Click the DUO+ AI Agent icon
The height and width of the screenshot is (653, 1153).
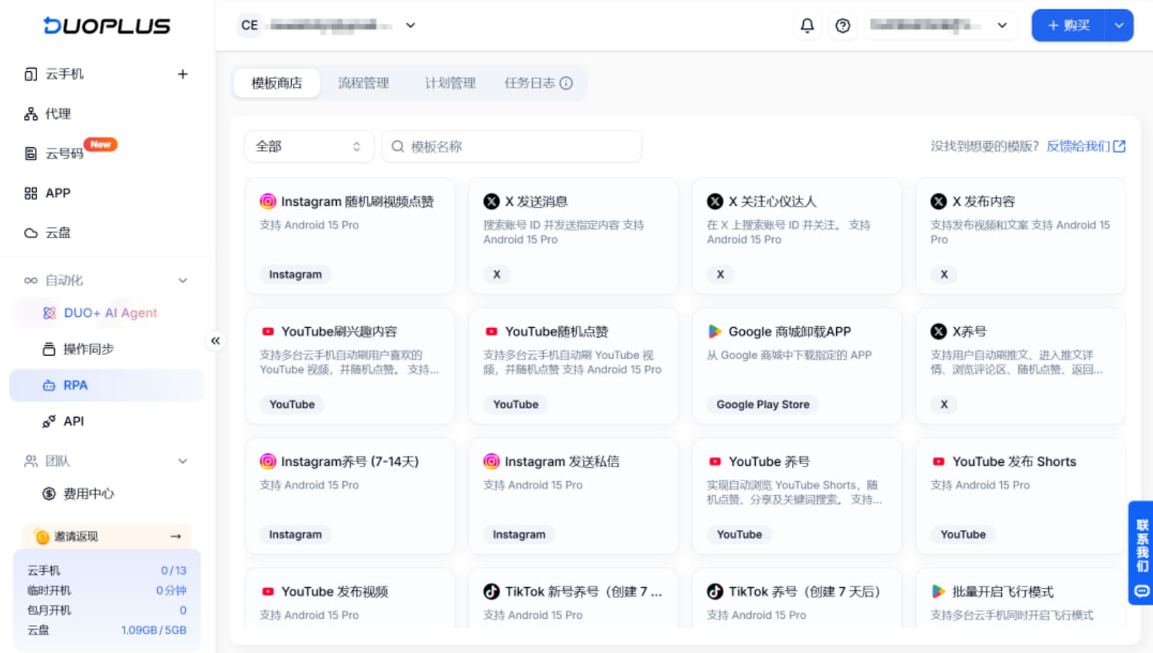tap(50, 313)
